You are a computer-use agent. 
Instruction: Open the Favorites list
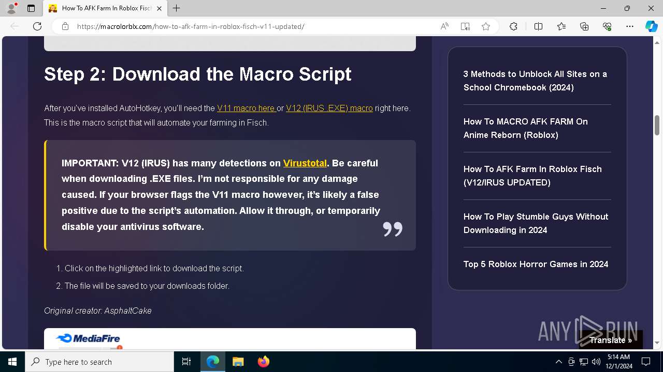click(561, 26)
